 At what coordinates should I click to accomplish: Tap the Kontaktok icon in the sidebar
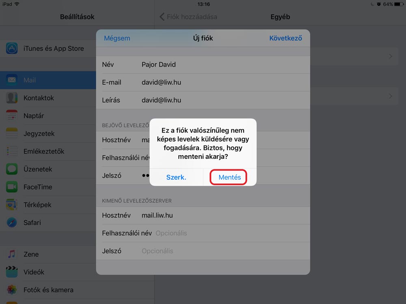[x=12, y=98]
